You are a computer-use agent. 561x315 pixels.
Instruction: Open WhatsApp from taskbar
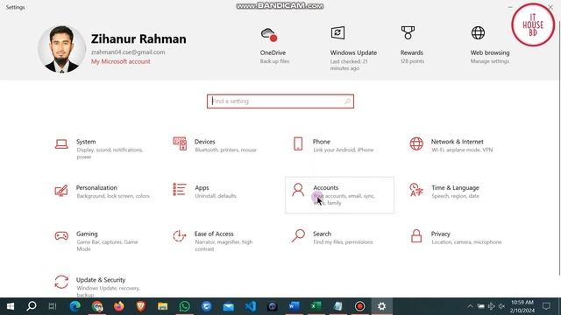tap(185, 306)
